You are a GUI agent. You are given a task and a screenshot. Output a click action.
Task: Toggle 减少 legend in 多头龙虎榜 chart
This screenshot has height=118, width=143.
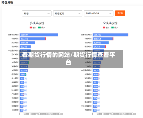coord(41,27)
